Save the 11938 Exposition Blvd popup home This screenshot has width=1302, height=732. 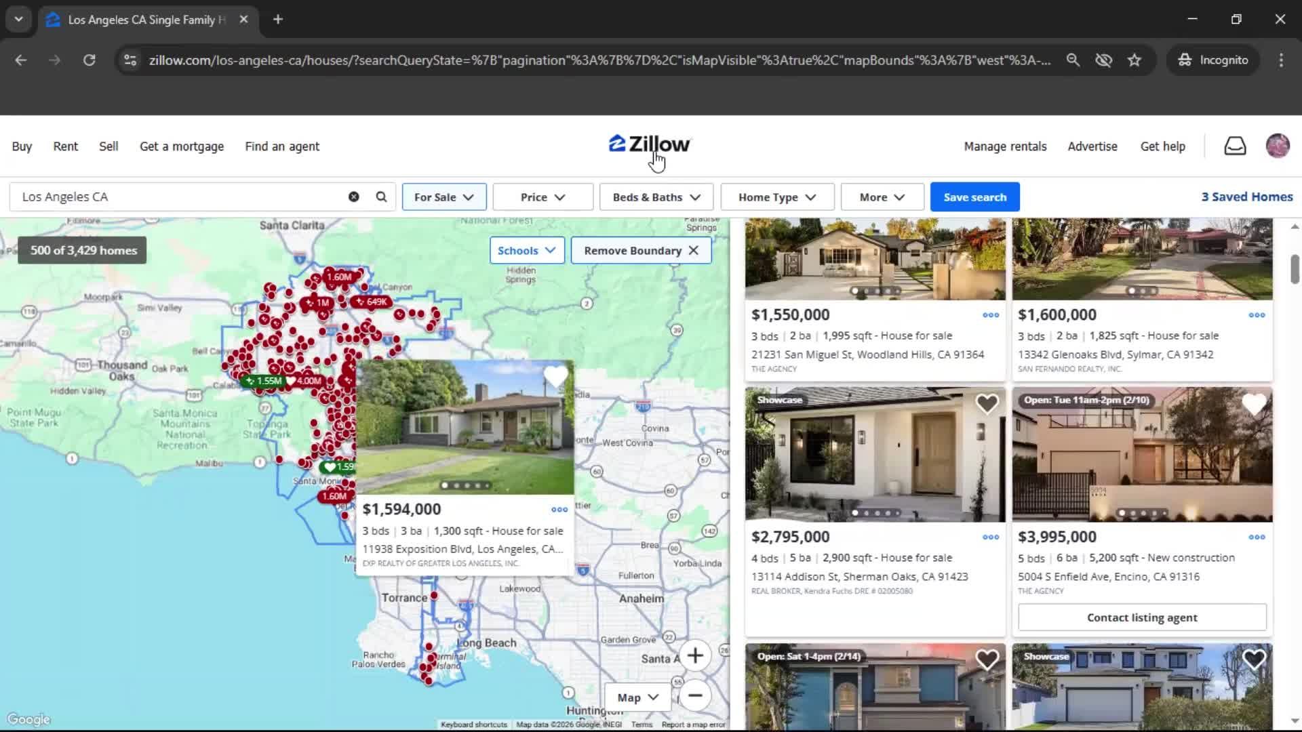[x=555, y=376]
